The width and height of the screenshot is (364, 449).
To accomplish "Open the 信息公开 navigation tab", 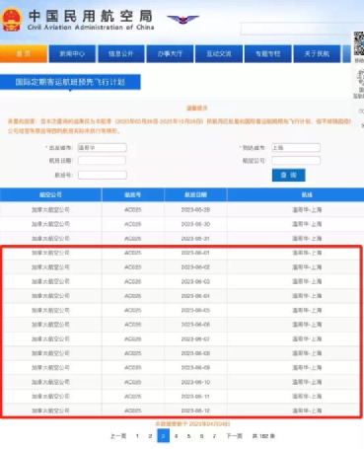I will tap(121, 54).
